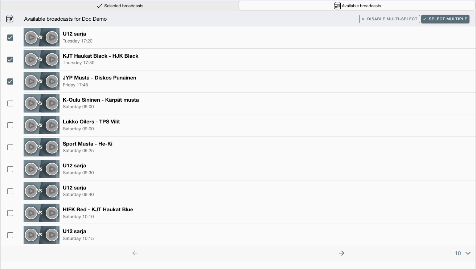476x269 pixels.
Task: Go to next page with right arrow
Action: (341, 253)
